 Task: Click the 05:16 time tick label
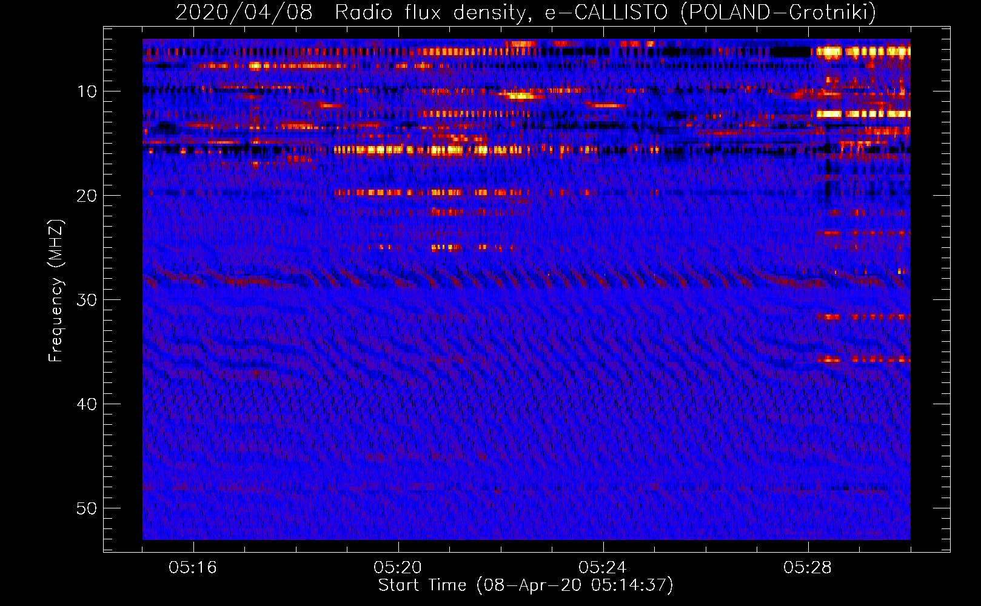click(193, 568)
